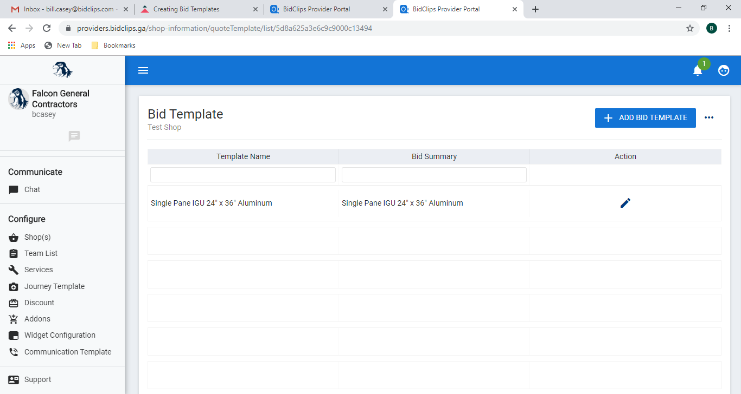Click the Discount gift card icon
The image size is (741, 394).
(x=14, y=303)
